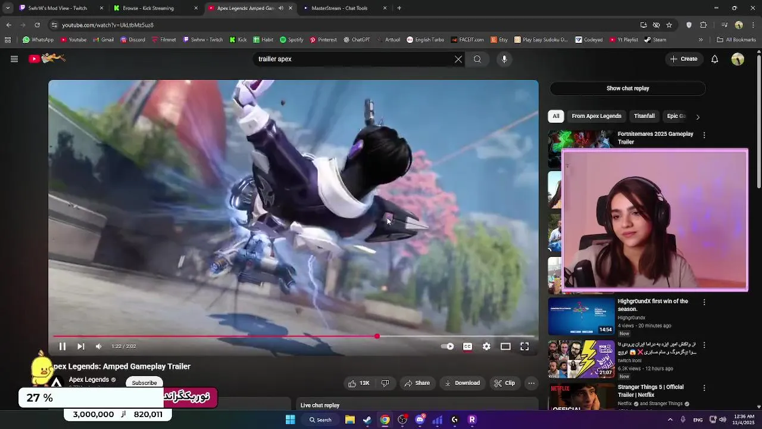Open Chrome extensions puzzle icon
The height and width of the screenshot is (429, 762).
703,25
